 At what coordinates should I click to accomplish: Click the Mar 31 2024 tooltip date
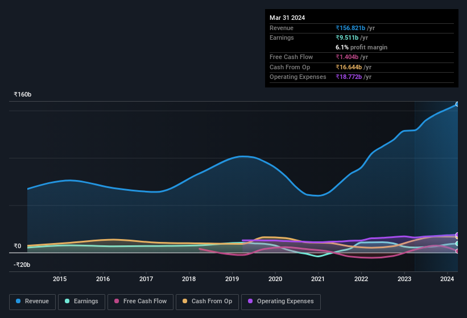point(287,18)
